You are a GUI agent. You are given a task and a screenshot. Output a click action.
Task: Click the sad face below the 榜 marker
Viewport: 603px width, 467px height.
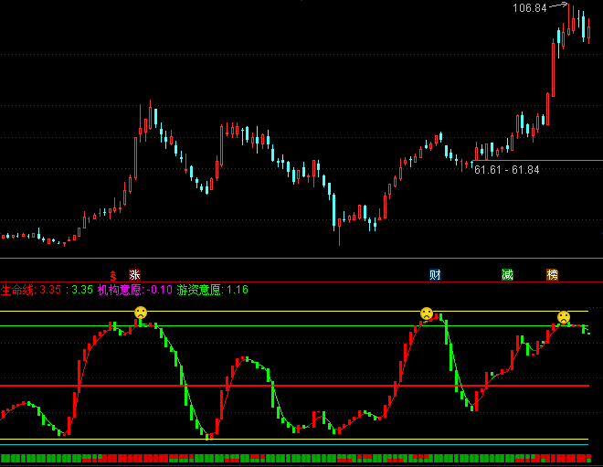(x=564, y=317)
